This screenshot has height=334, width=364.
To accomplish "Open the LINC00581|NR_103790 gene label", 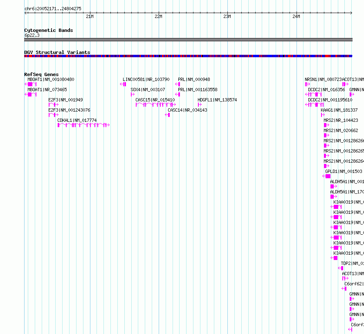I will (x=146, y=79).
